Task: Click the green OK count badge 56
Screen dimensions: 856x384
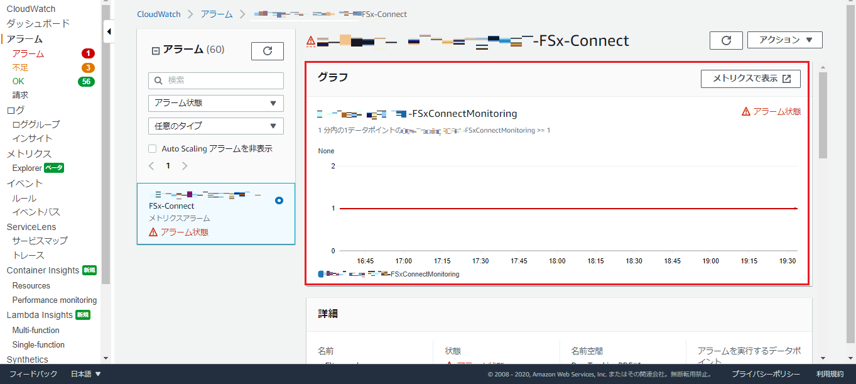Action: (x=86, y=82)
